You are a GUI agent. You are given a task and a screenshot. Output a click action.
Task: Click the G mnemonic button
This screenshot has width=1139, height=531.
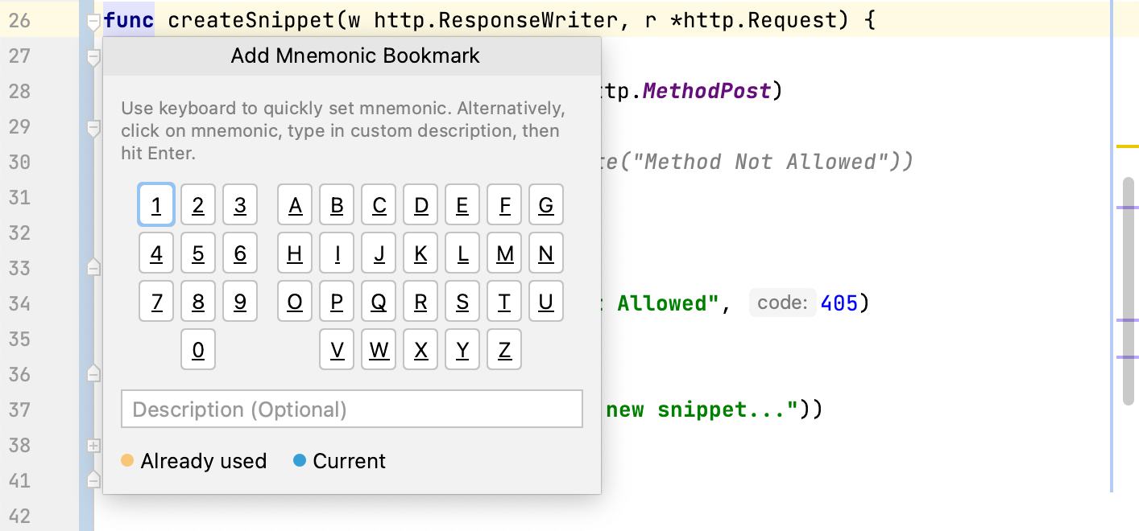tap(546, 205)
